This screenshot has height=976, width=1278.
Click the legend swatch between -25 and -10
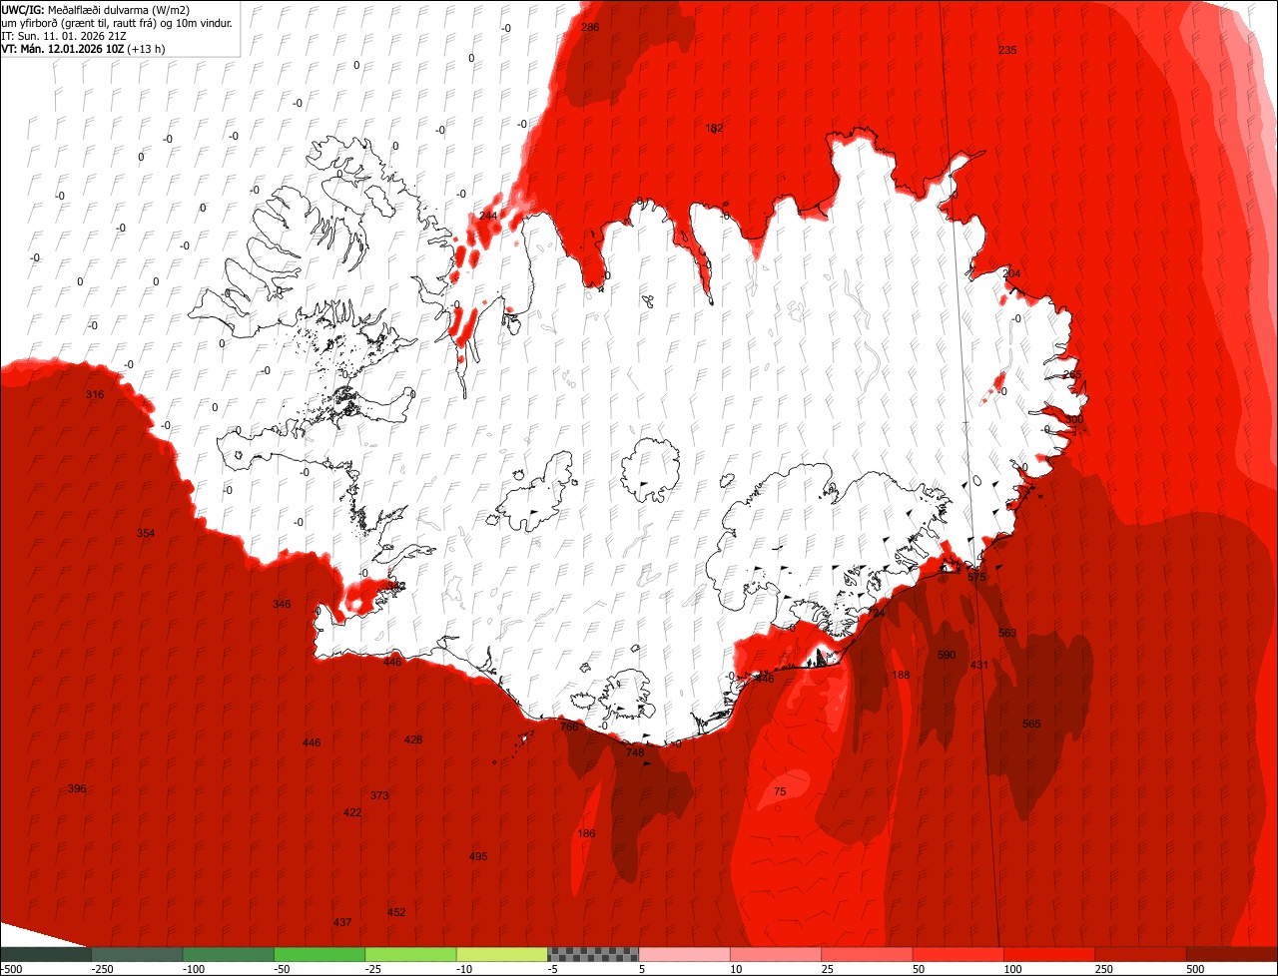coord(410,954)
